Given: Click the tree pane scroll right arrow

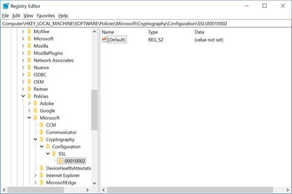Looking at the screenshot, I should coord(87,190).
